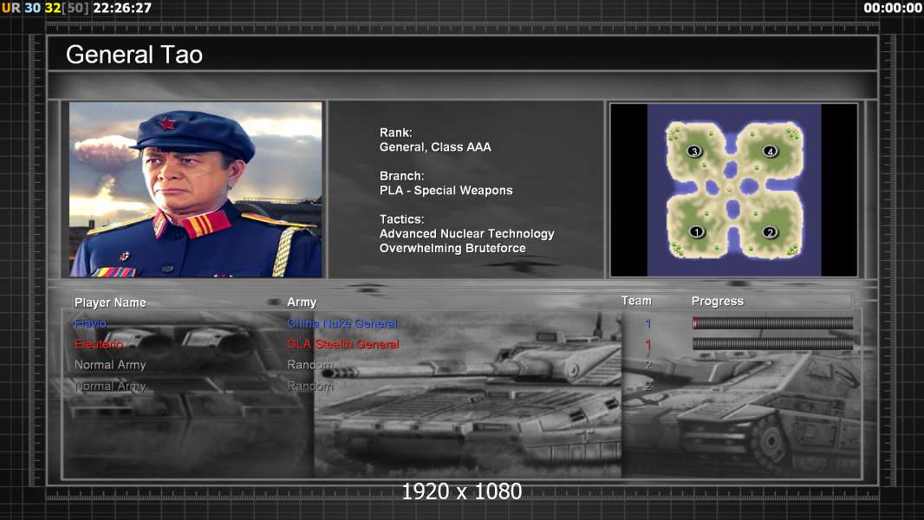Select player Flavio in the list
Image resolution: width=924 pixels, height=520 pixels.
point(90,323)
